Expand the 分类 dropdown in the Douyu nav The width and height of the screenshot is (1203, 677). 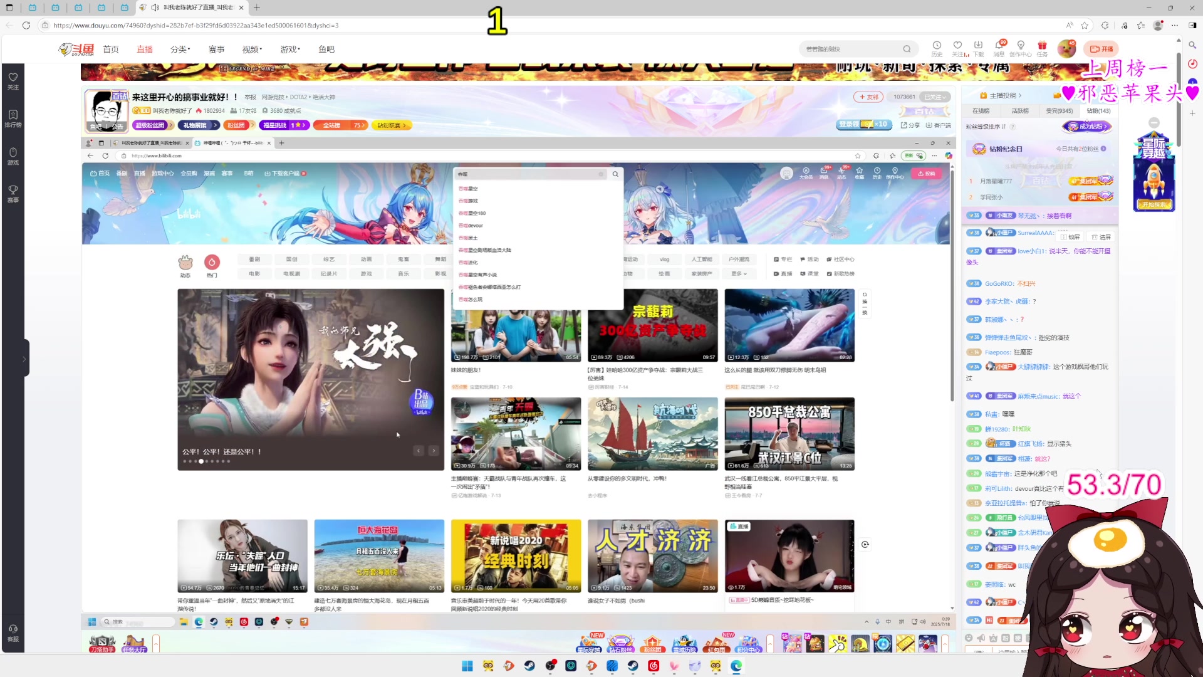click(180, 49)
